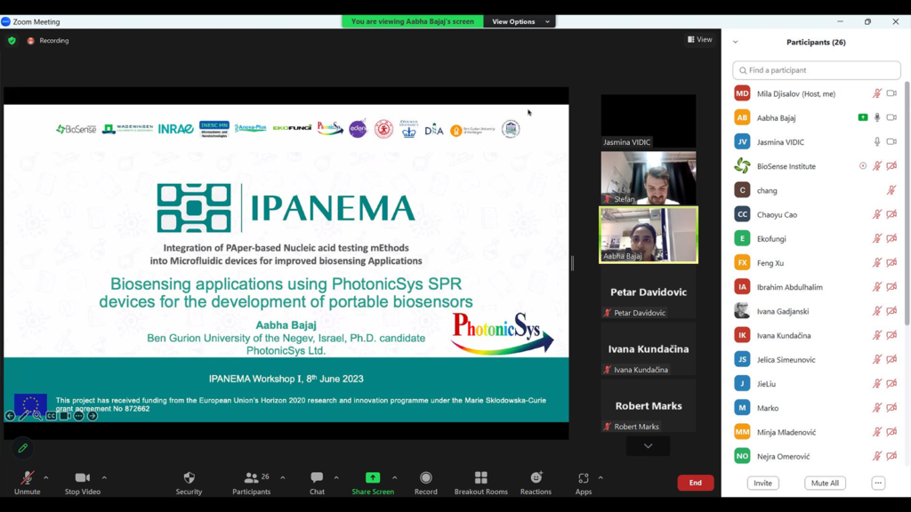Open the Reactions menu icon
The image size is (911, 512).
536,478
